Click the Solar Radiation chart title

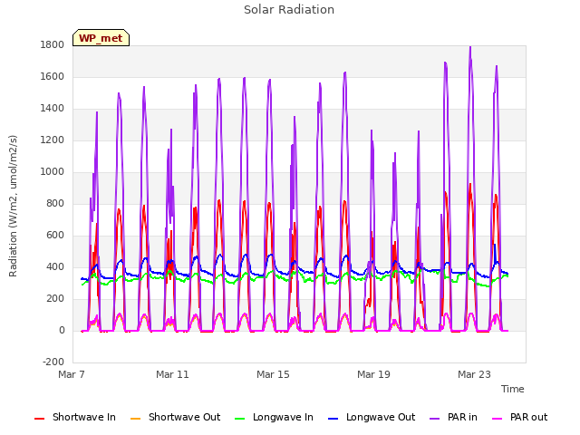coord(289,10)
